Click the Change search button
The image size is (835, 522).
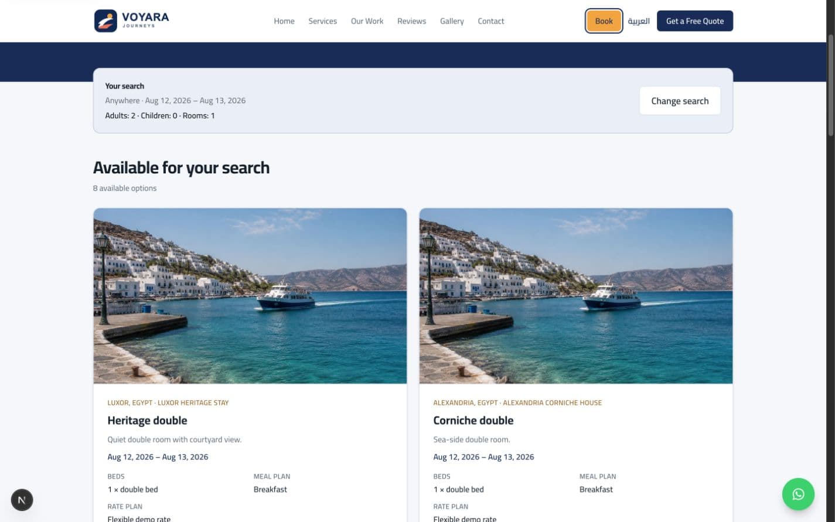click(x=680, y=101)
